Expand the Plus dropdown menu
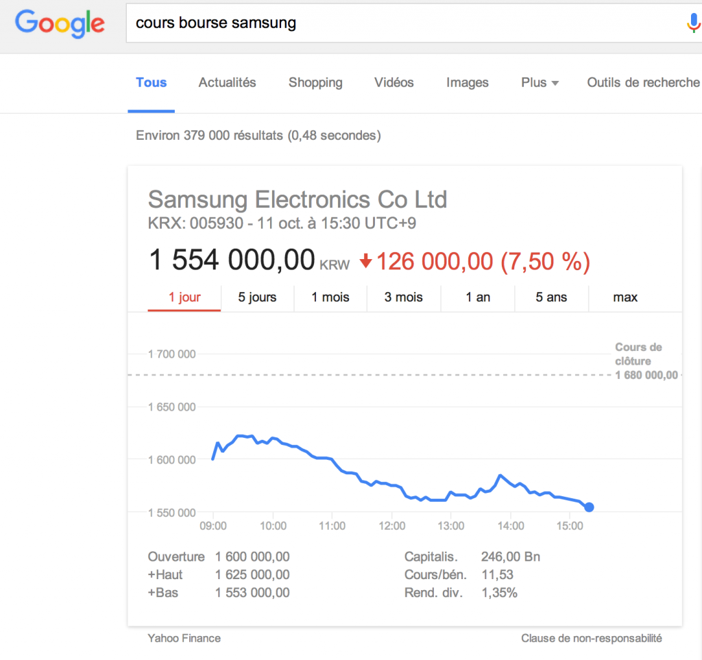The image size is (702, 660). point(540,82)
